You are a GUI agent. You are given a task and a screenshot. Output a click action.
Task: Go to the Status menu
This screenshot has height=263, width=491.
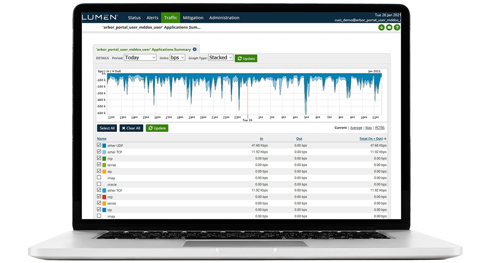click(x=134, y=18)
